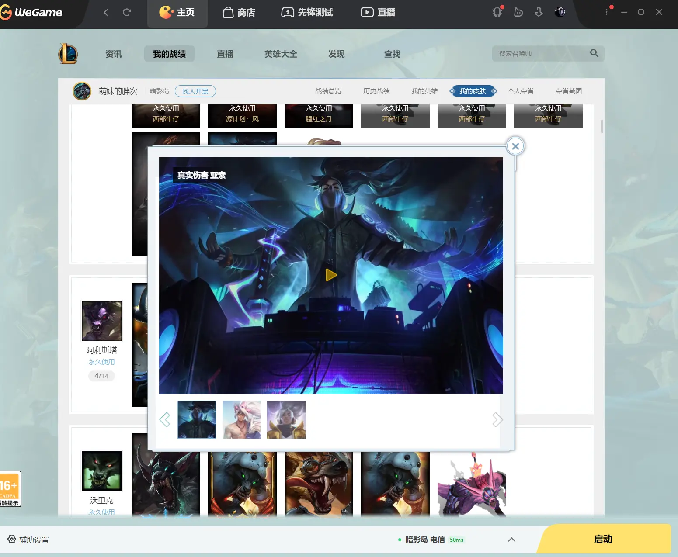Click the 萌妹的胖次 summoner name

[x=118, y=91]
